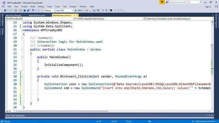Open the Debug menu
Viewport: 219px width, 123px height.
point(41,6)
